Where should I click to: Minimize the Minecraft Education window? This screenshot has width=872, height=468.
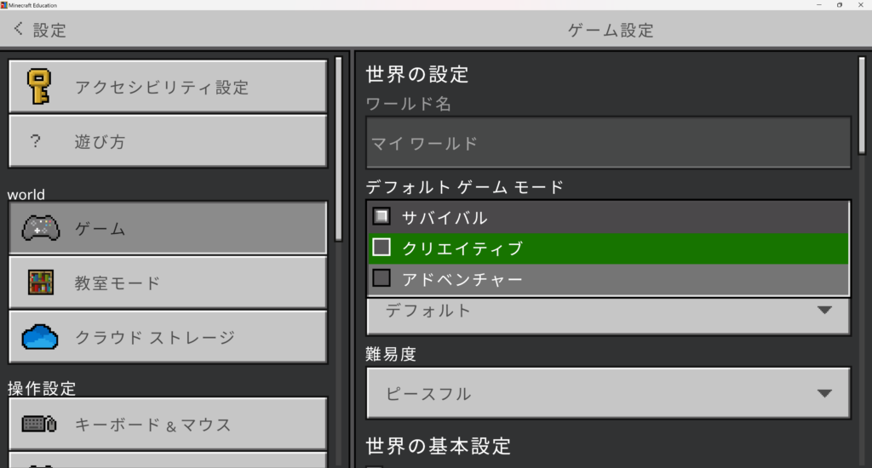point(817,4)
